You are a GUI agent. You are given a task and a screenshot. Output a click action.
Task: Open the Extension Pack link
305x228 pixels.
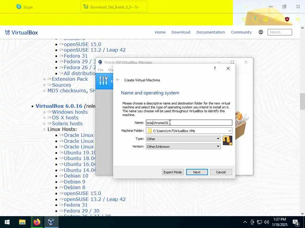click(70, 79)
